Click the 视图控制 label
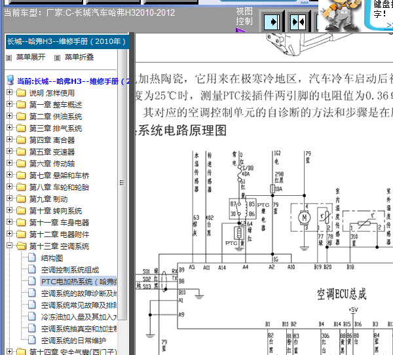Viewport: 393px width, 355px height. point(244,16)
